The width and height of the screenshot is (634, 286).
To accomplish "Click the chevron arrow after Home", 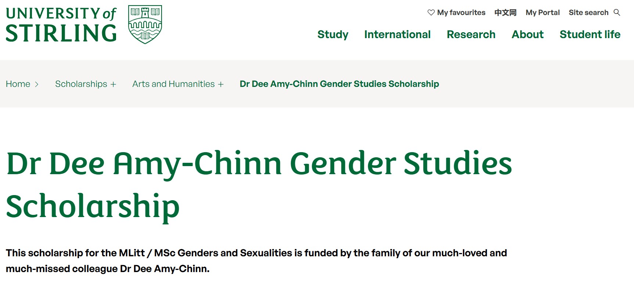I will coord(37,84).
